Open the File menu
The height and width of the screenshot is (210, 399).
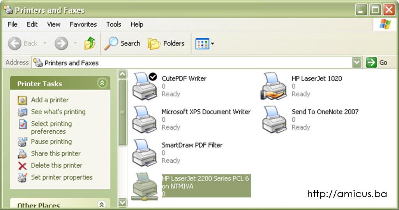12,24
